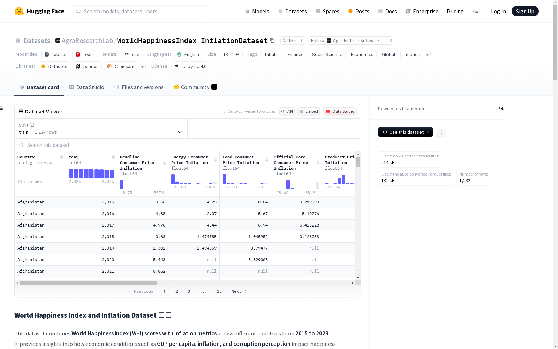Select the English language tag
Screen dimensions: 558x349
pyautogui.click(x=188, y=55)
